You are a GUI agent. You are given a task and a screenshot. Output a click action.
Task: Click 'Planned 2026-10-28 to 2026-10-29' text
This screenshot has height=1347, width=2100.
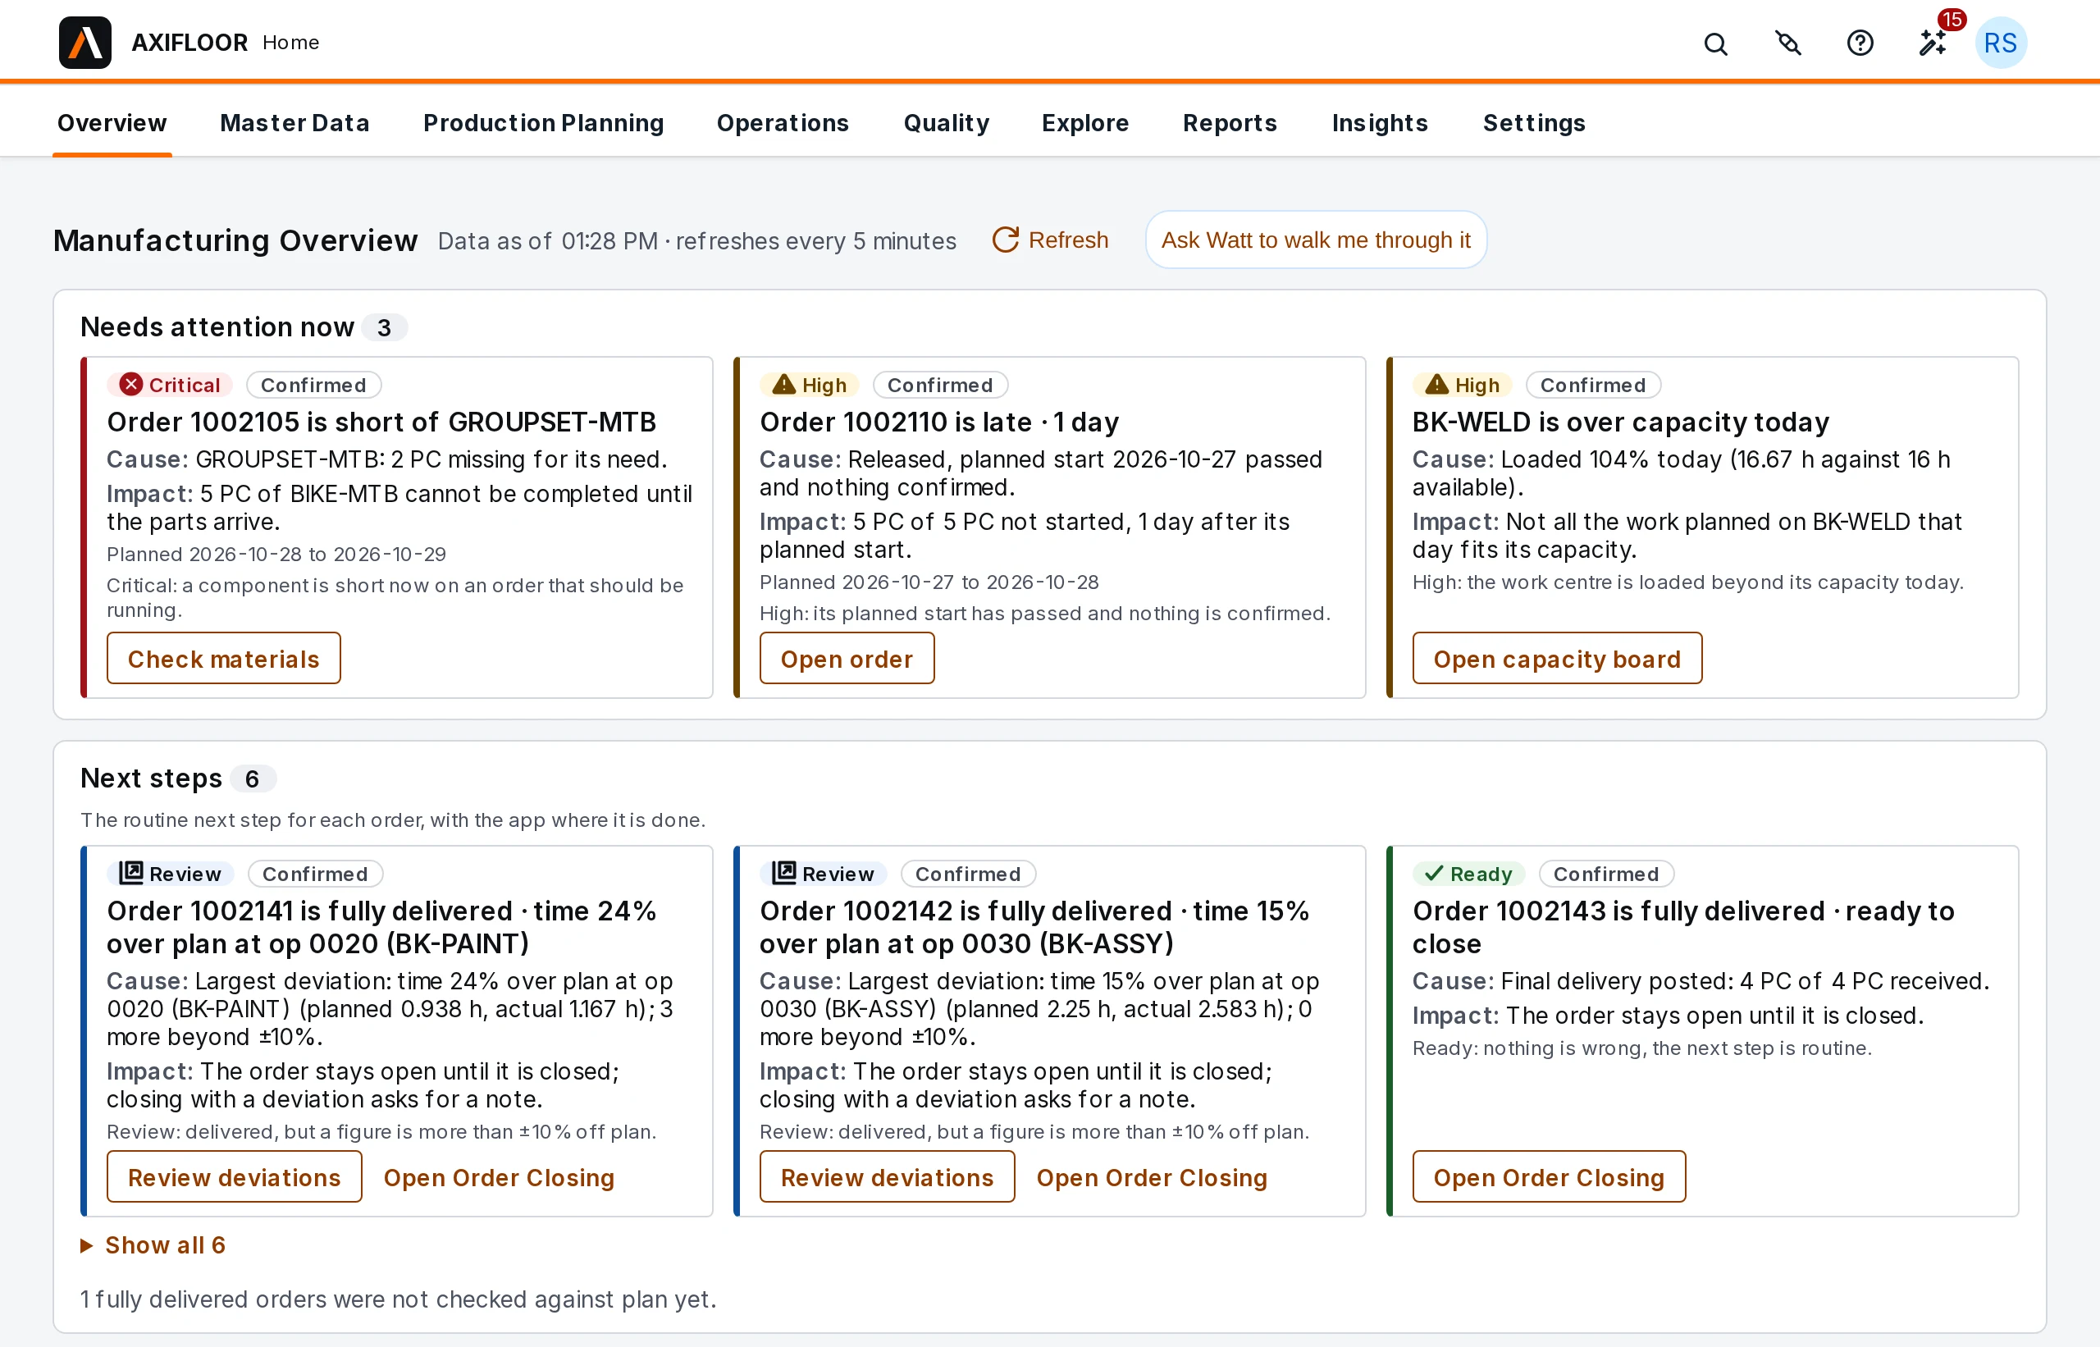pyautogui.click(x=276, y=555)
